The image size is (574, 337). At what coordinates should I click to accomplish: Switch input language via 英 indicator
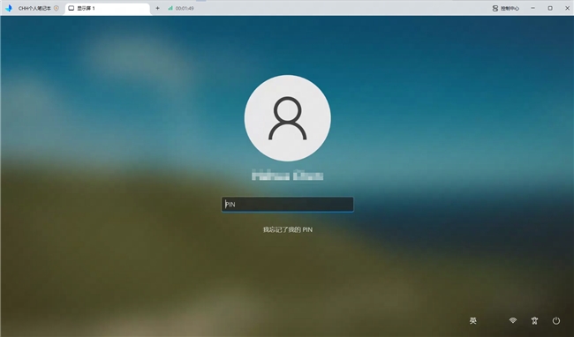coord(473,320)
